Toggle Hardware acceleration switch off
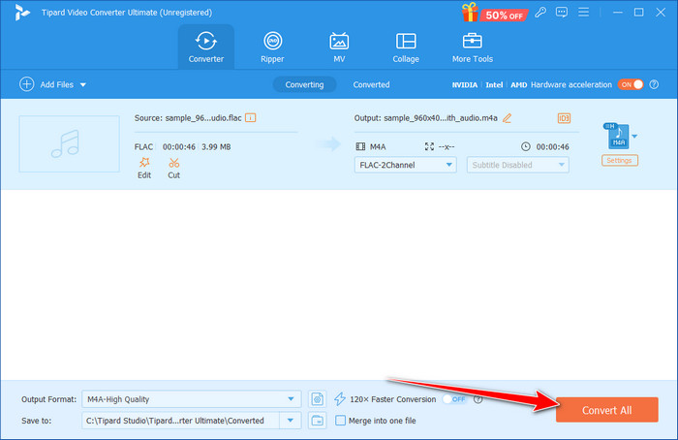 (x=631, y=84)
